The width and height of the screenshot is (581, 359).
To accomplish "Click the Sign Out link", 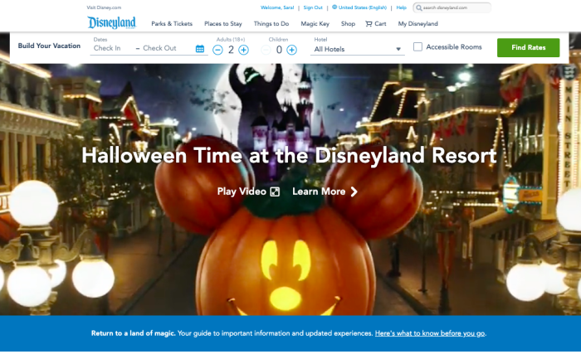I will pyautogui.click(x=312, y=7).
